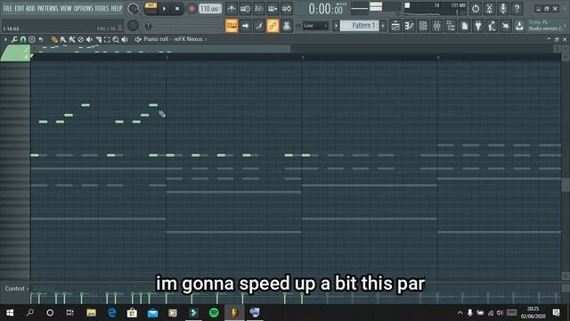The height and width of the screenshot is (321, 570).
Task: Click the 110.000 tempo field
Action: pos(210,9)
